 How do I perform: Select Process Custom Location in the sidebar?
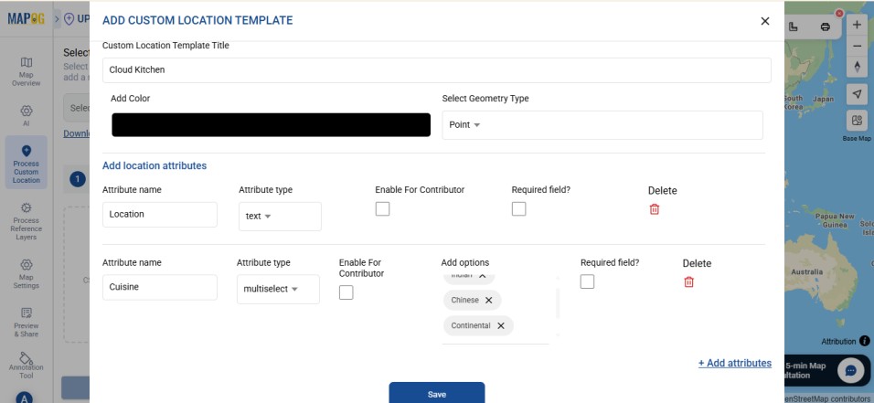tap(27, 163)
